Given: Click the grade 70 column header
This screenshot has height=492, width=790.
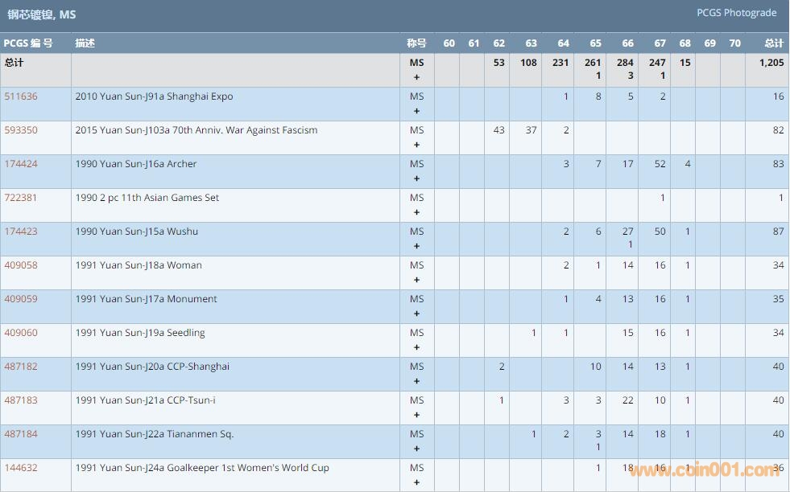Looking at the screenshot, I should (734, 43).
